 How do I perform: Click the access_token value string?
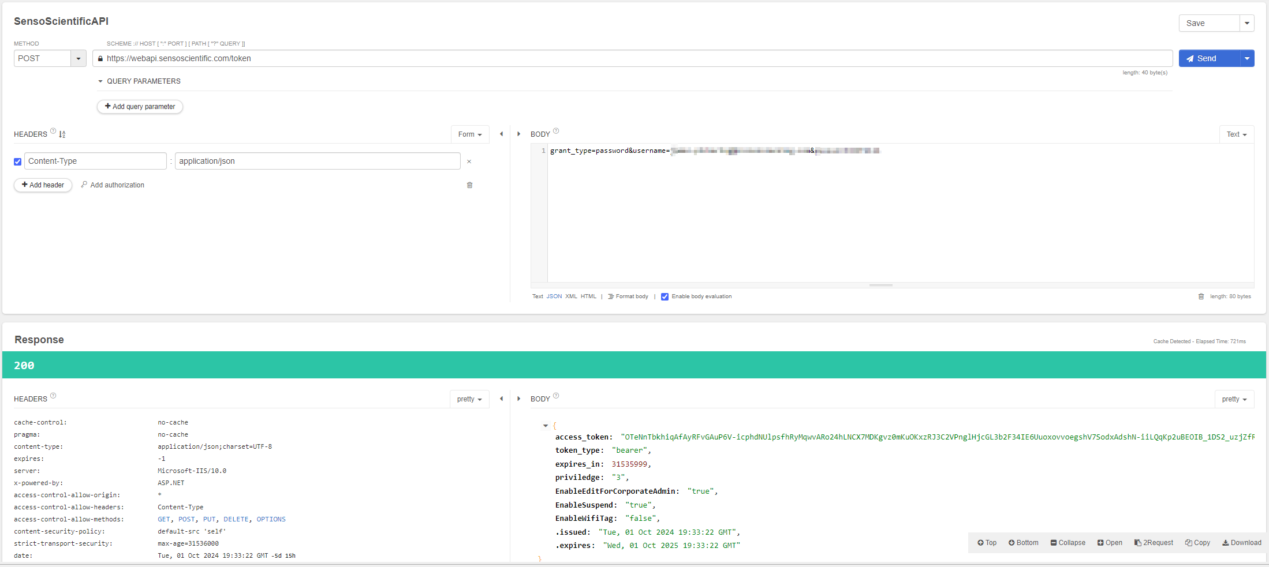(938, 437)
